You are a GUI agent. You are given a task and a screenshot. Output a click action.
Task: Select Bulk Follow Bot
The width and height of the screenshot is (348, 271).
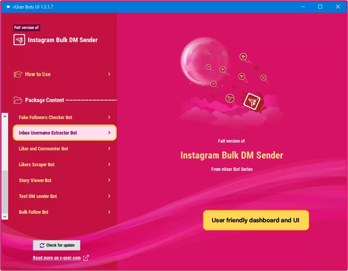coord(65,212)
